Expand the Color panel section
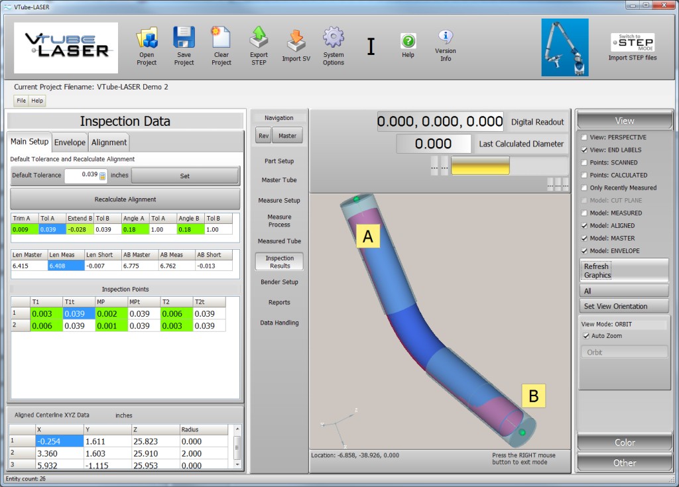 click(x=624, y=443)
